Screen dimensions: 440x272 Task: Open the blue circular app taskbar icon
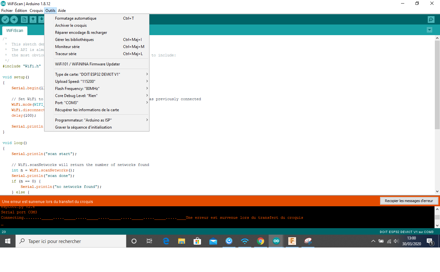(x=229, y=241)
